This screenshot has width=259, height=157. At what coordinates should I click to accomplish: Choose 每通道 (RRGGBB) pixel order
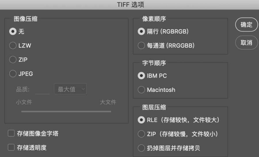[141, 46]
